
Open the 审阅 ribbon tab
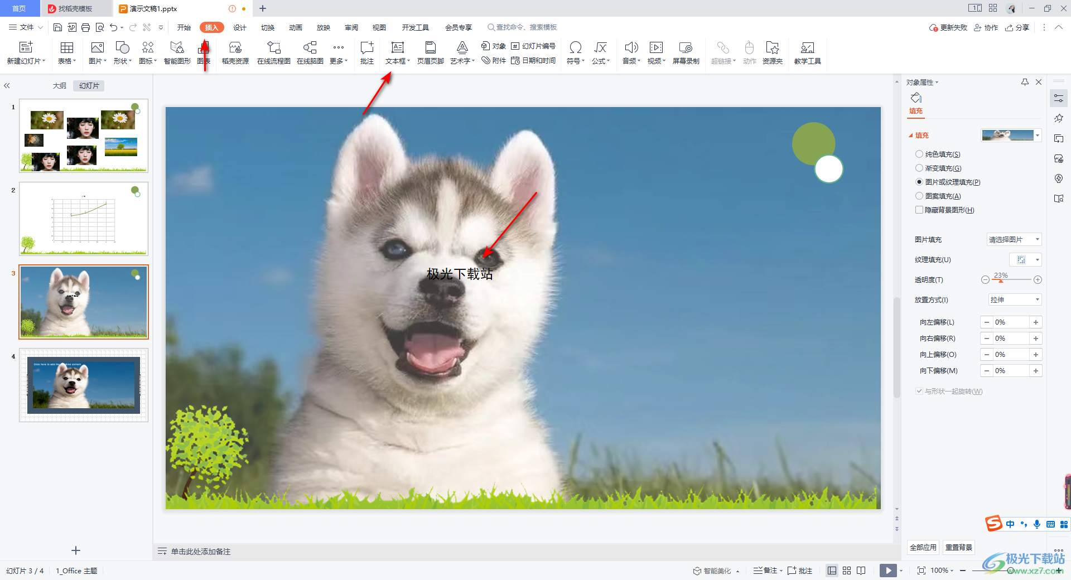[x=351, y=27]
